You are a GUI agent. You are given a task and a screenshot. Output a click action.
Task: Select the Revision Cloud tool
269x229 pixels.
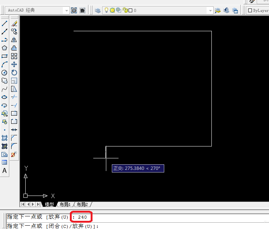click(x=4, y=81)
